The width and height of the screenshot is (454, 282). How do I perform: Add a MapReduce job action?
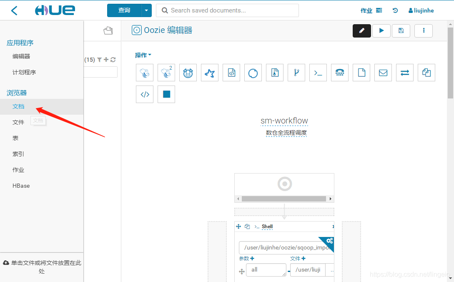(275, 73)
